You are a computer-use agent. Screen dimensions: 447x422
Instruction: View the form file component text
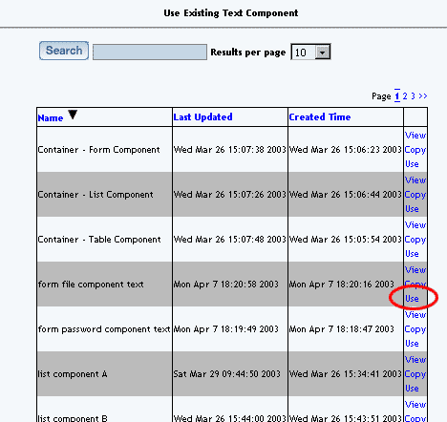pyautogui.click(x=415, y=270)
